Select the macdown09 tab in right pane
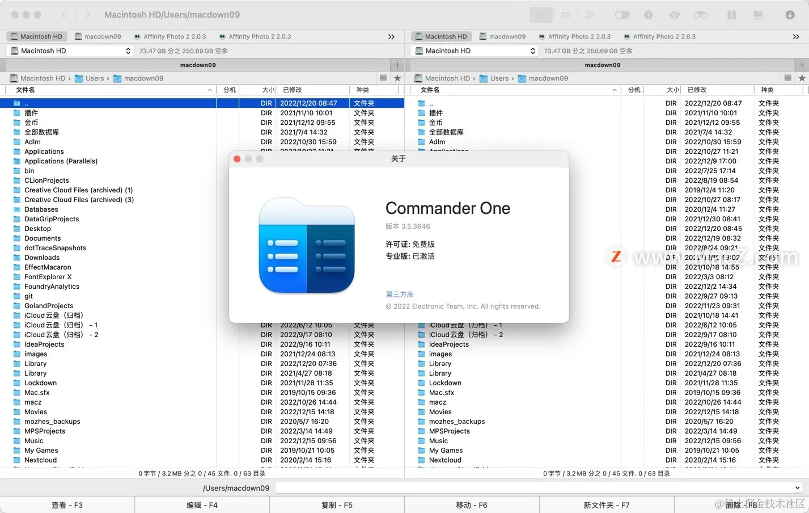 (x=602, y=65)
